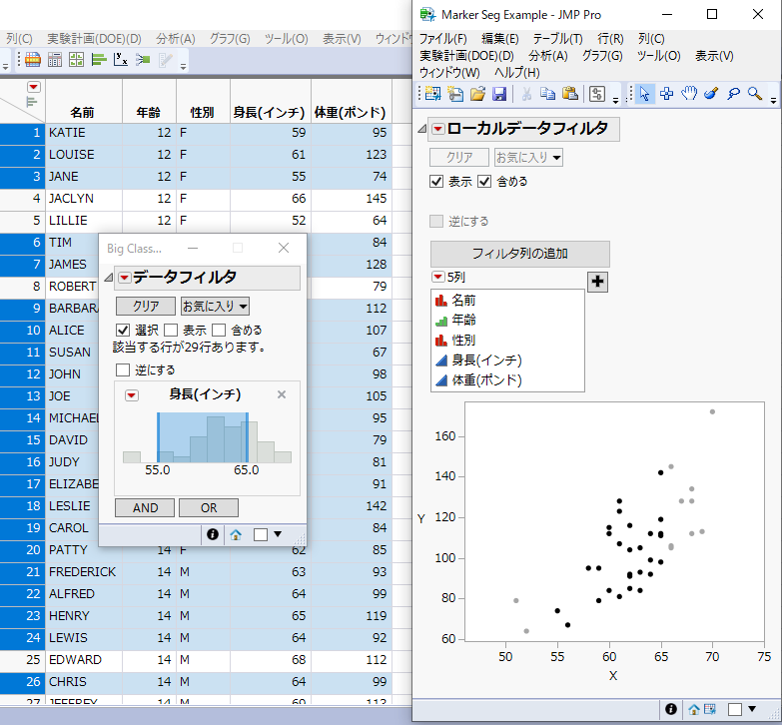Pick the brush tool
This screenshot has height=725, width=782.
point(711,93)
